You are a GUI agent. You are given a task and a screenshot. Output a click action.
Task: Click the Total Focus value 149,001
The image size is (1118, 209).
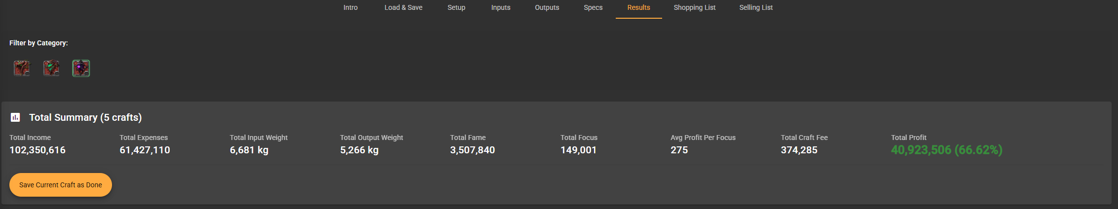tap(578, 150)
